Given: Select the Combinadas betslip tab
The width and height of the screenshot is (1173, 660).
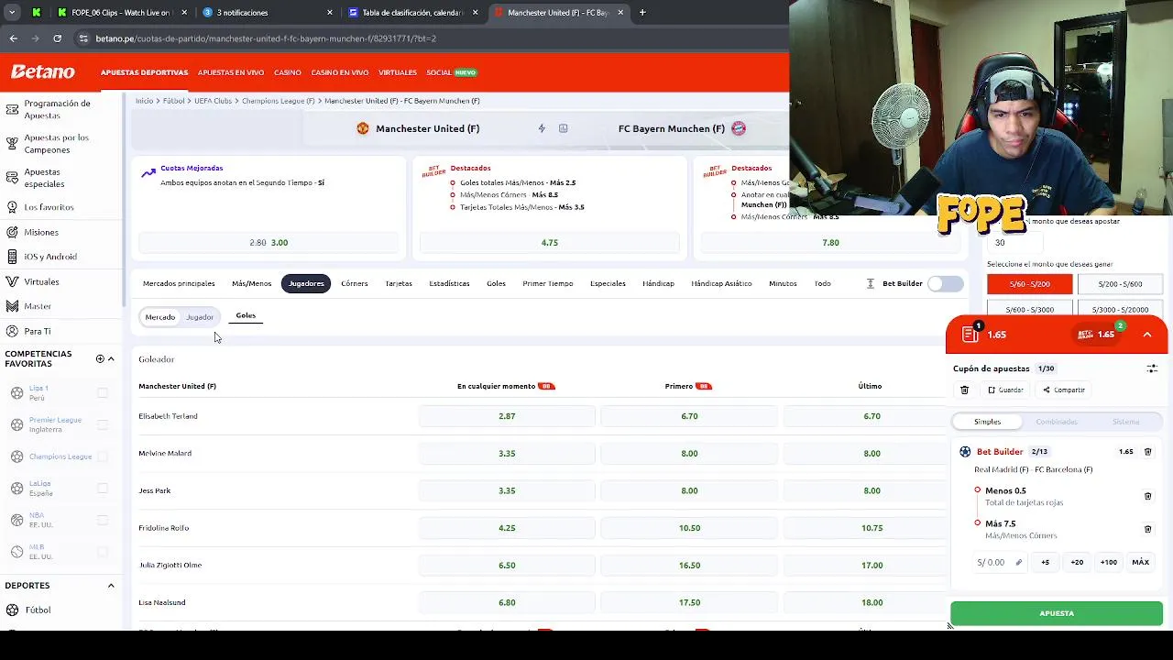Looking at the screenshot, I should (x=1057, y=422).
